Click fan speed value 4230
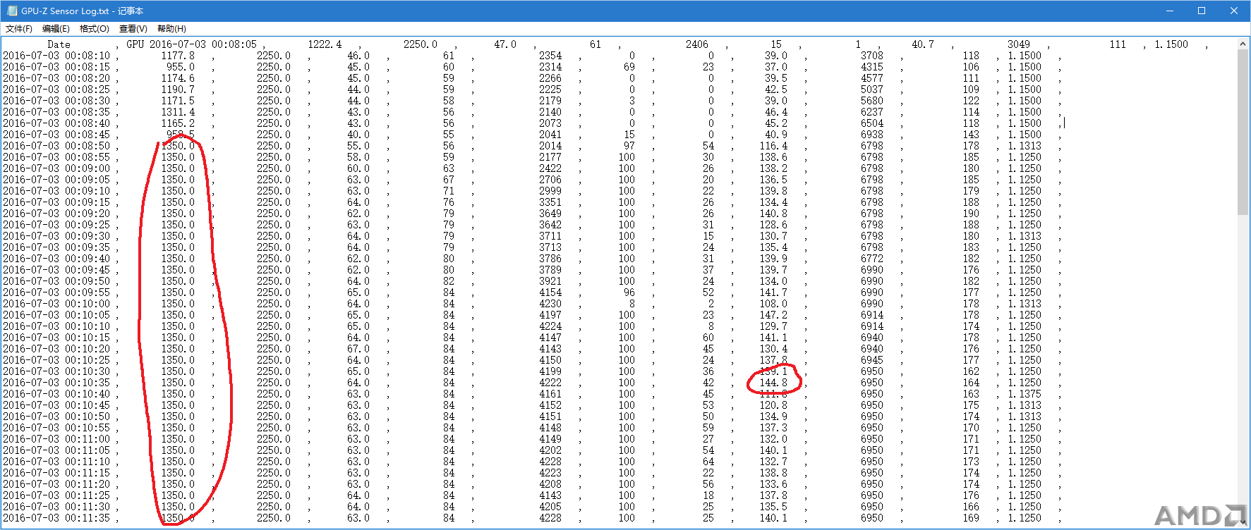The width and height of the screenshot is (1251, 530). click(550, 304)
